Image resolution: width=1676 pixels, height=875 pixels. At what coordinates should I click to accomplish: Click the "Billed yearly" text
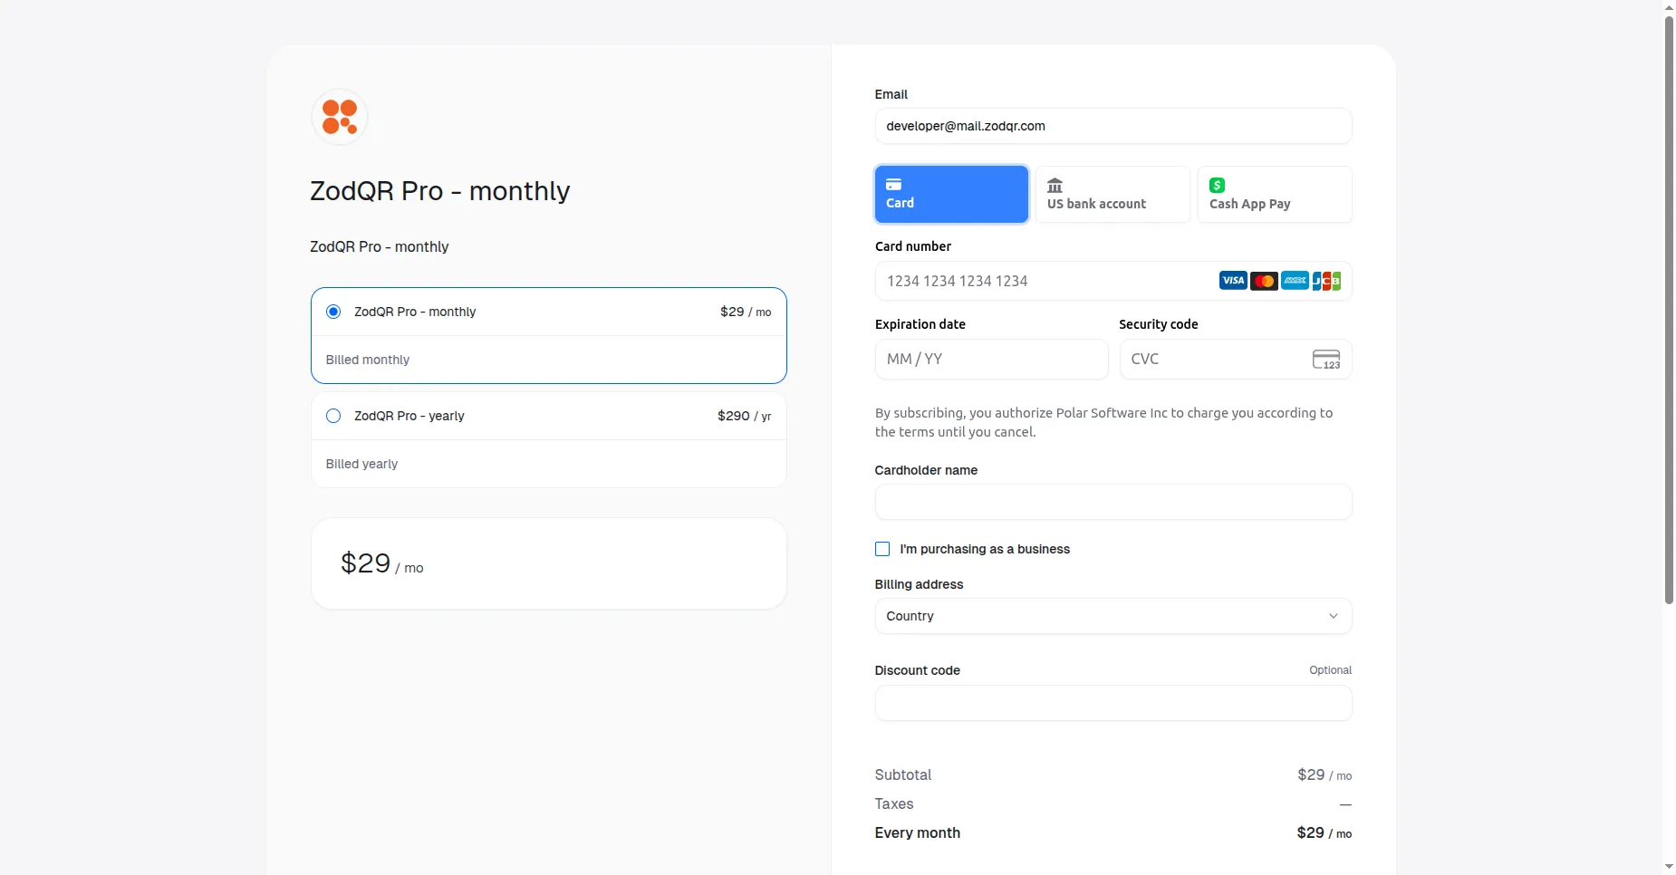pyautogui.click(x=361, y=464)
